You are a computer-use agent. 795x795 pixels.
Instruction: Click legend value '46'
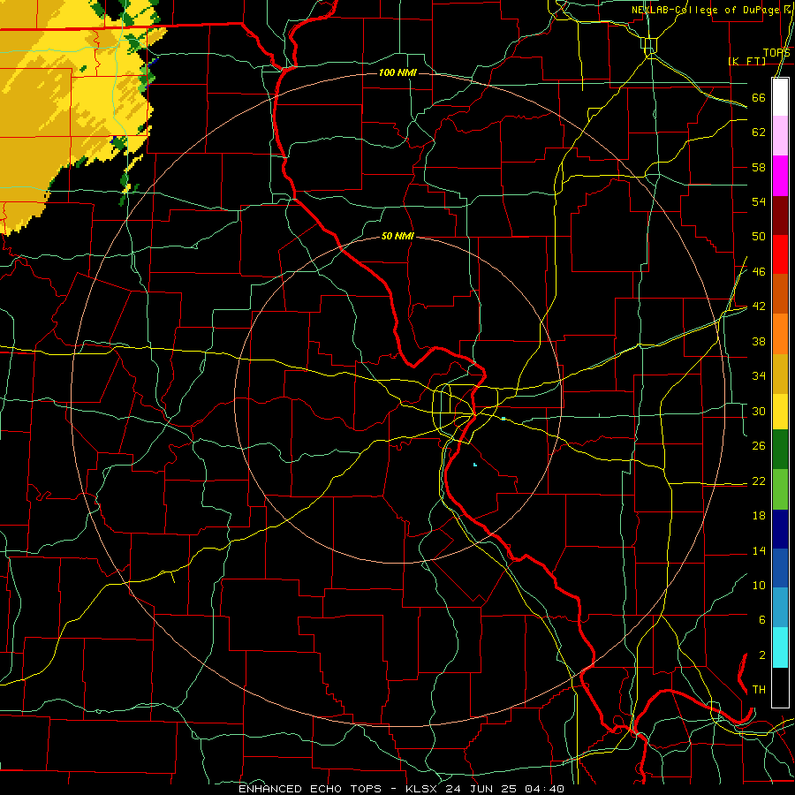759,272
